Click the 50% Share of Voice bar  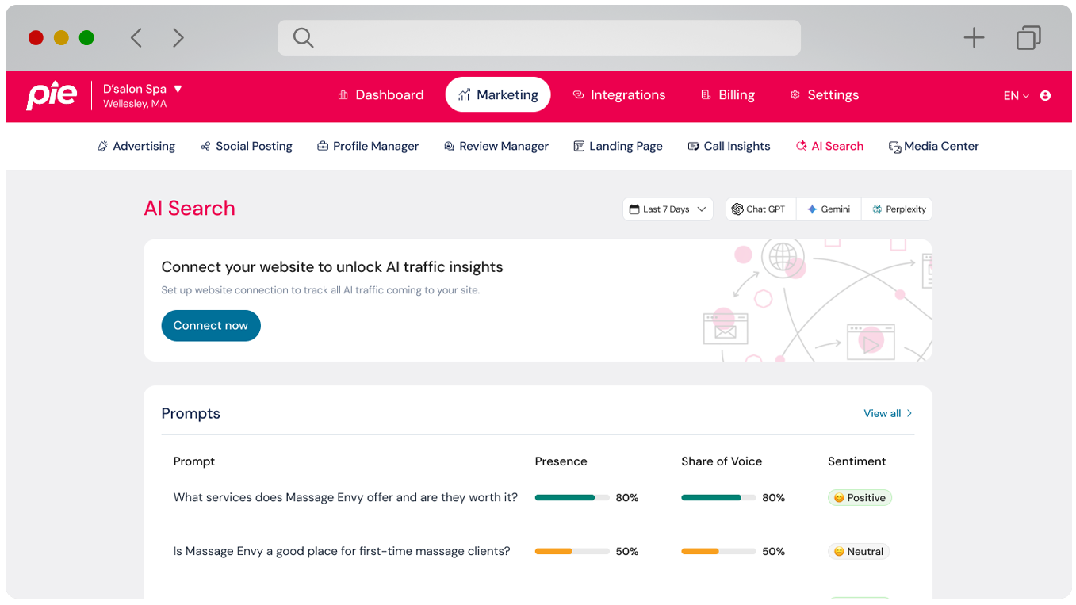[x=718, y=552]
